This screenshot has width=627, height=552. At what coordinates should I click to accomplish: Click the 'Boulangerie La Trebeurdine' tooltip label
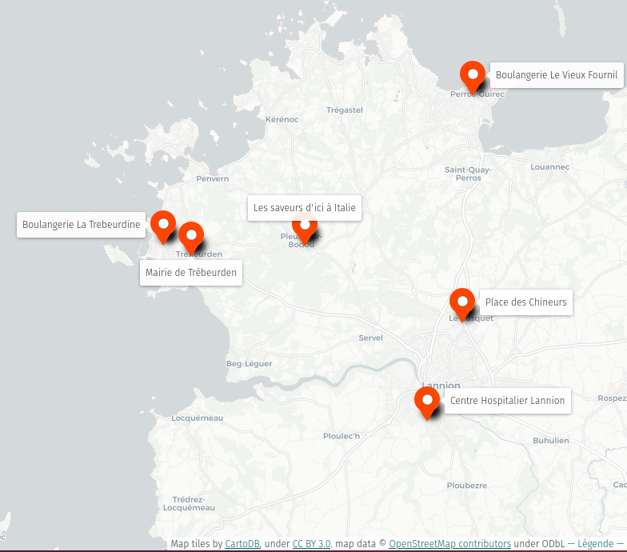point(82,225)
